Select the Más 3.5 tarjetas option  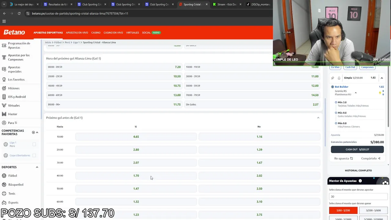pyautogui.click(x=336, y=102)
